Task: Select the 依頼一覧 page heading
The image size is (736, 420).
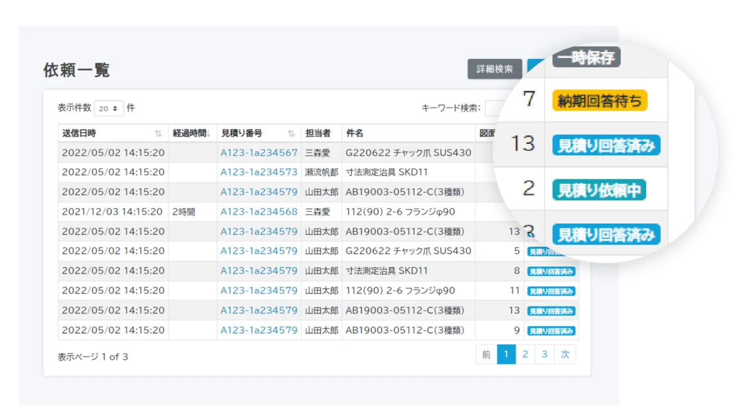Action: coord(77,70)
